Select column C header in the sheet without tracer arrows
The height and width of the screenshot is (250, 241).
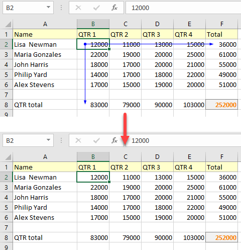(126, 157)
